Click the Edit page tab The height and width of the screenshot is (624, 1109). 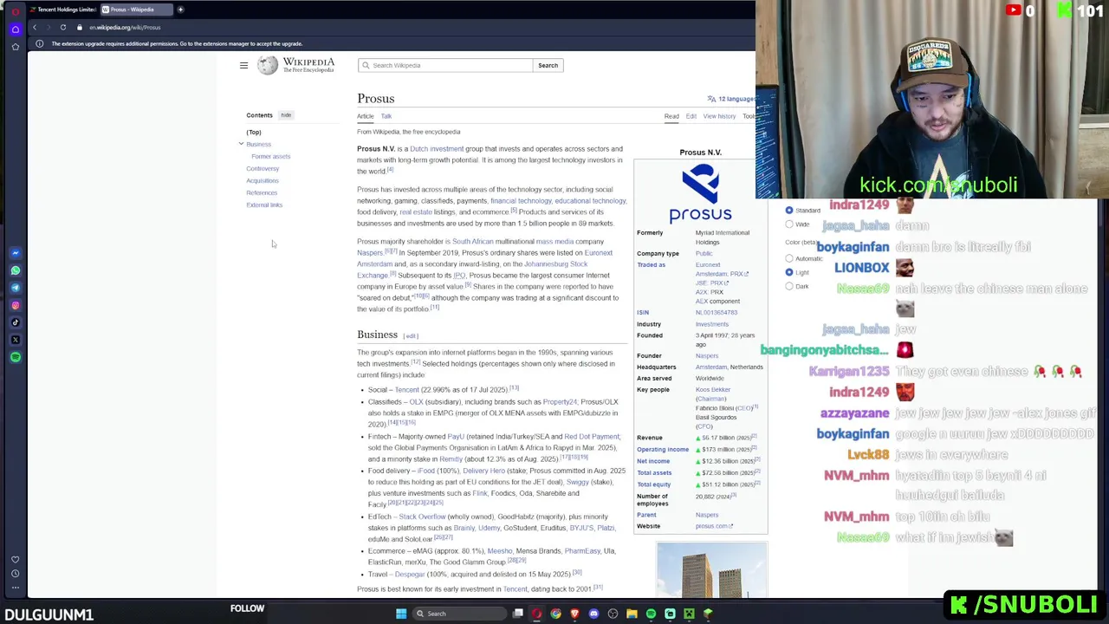point(691,116)
